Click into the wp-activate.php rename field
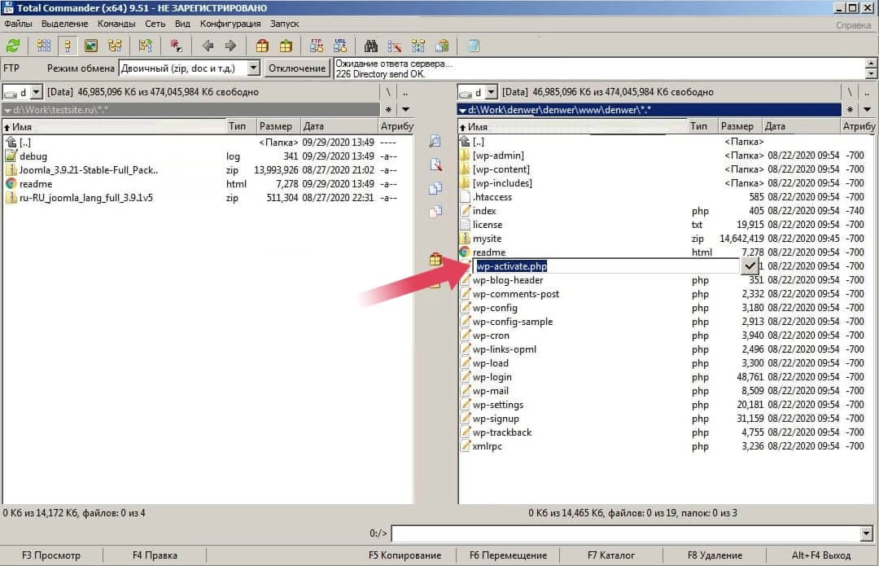This screenshot has width=879, height=566. (x=602, y=266)
